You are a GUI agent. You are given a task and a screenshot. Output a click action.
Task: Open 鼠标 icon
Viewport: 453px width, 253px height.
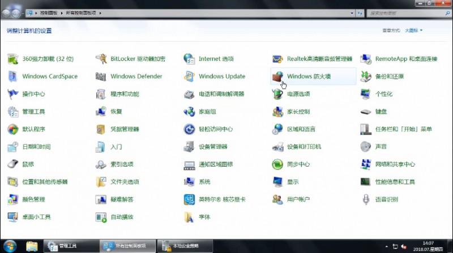click(12, 164)
